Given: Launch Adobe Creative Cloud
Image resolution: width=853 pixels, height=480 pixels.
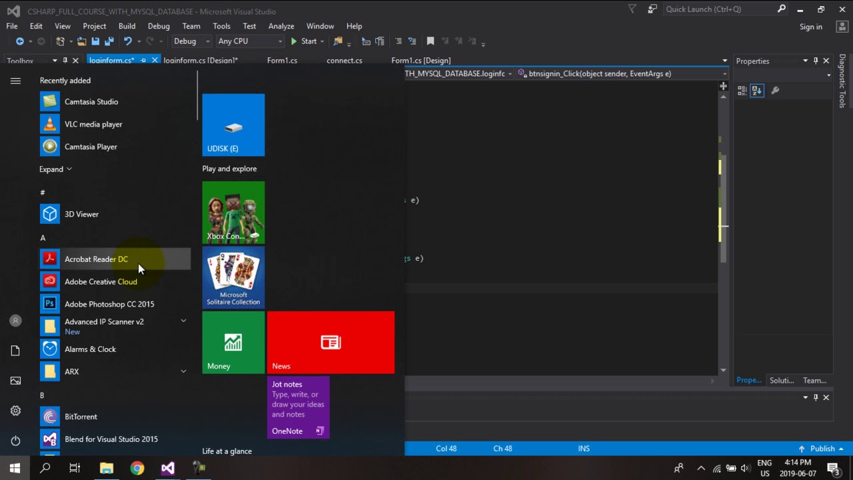Looking at the screenshot, I should click(115, 281).
